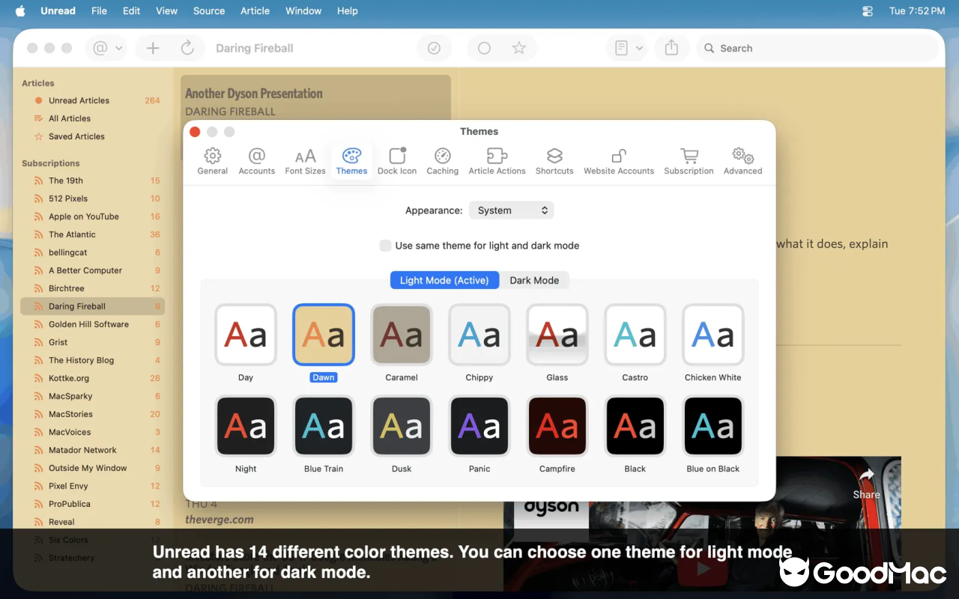
Task: Open the Pixel Envy subscription
Action: tap(92, 486)
